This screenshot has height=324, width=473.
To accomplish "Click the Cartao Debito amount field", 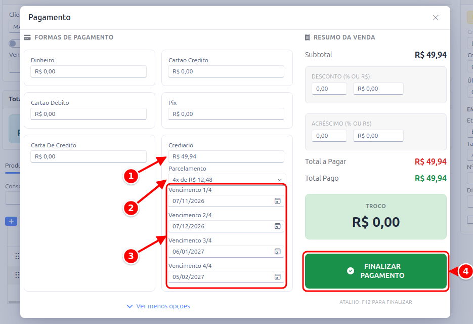I will (x=89, y=114).
